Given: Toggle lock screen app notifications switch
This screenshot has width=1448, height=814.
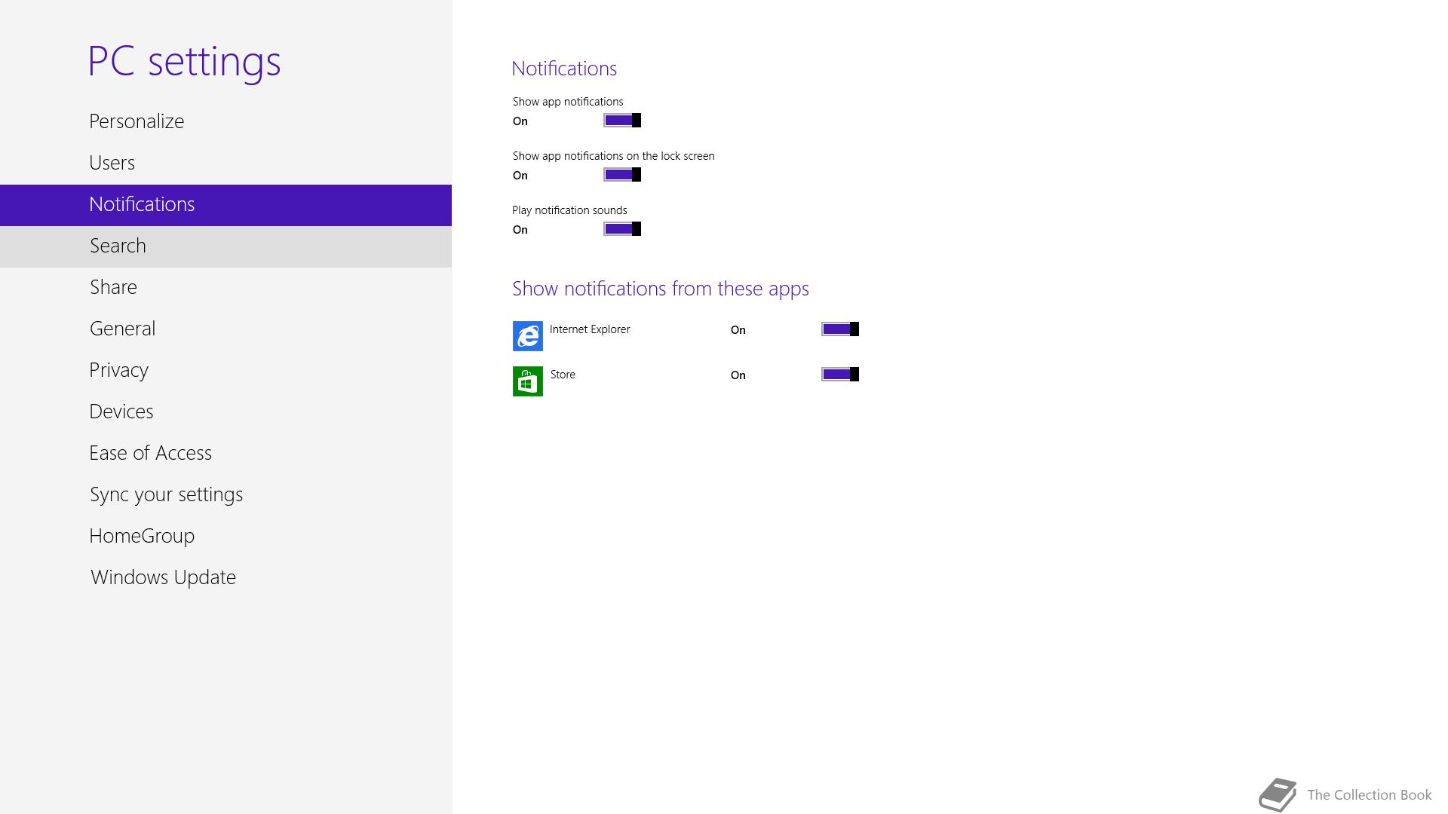Looking at the screenshot, I should (x=622, y=175).
